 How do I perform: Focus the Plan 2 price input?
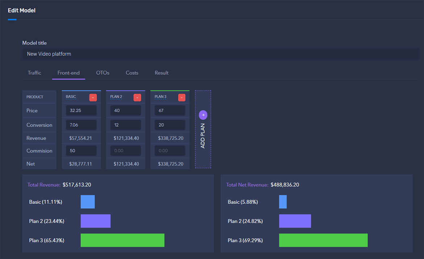point(125,111)
